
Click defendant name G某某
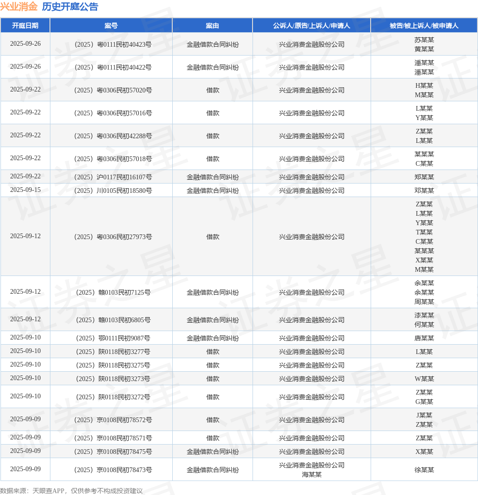tap(424, 402)
